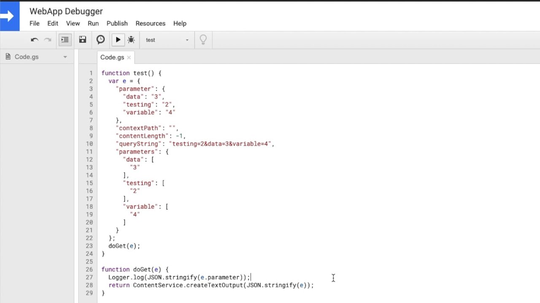Save the project with the floppy disk icon

click(x=83, y=40)
